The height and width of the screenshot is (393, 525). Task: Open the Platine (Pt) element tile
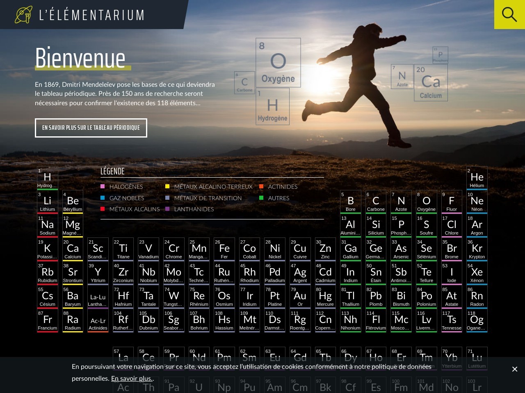point(275,297)
